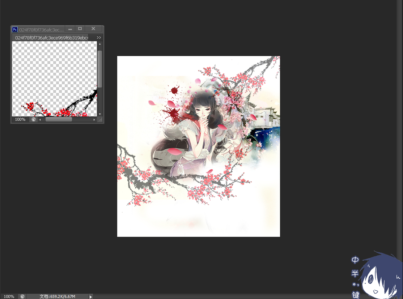403x299 pixels.
Task: Click the scroll up arrow in floating window
Action: [x=100, y=44]
